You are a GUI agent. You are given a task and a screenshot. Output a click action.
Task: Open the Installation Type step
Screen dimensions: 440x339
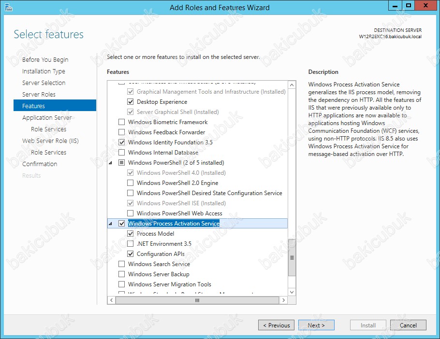pos(44,71)
